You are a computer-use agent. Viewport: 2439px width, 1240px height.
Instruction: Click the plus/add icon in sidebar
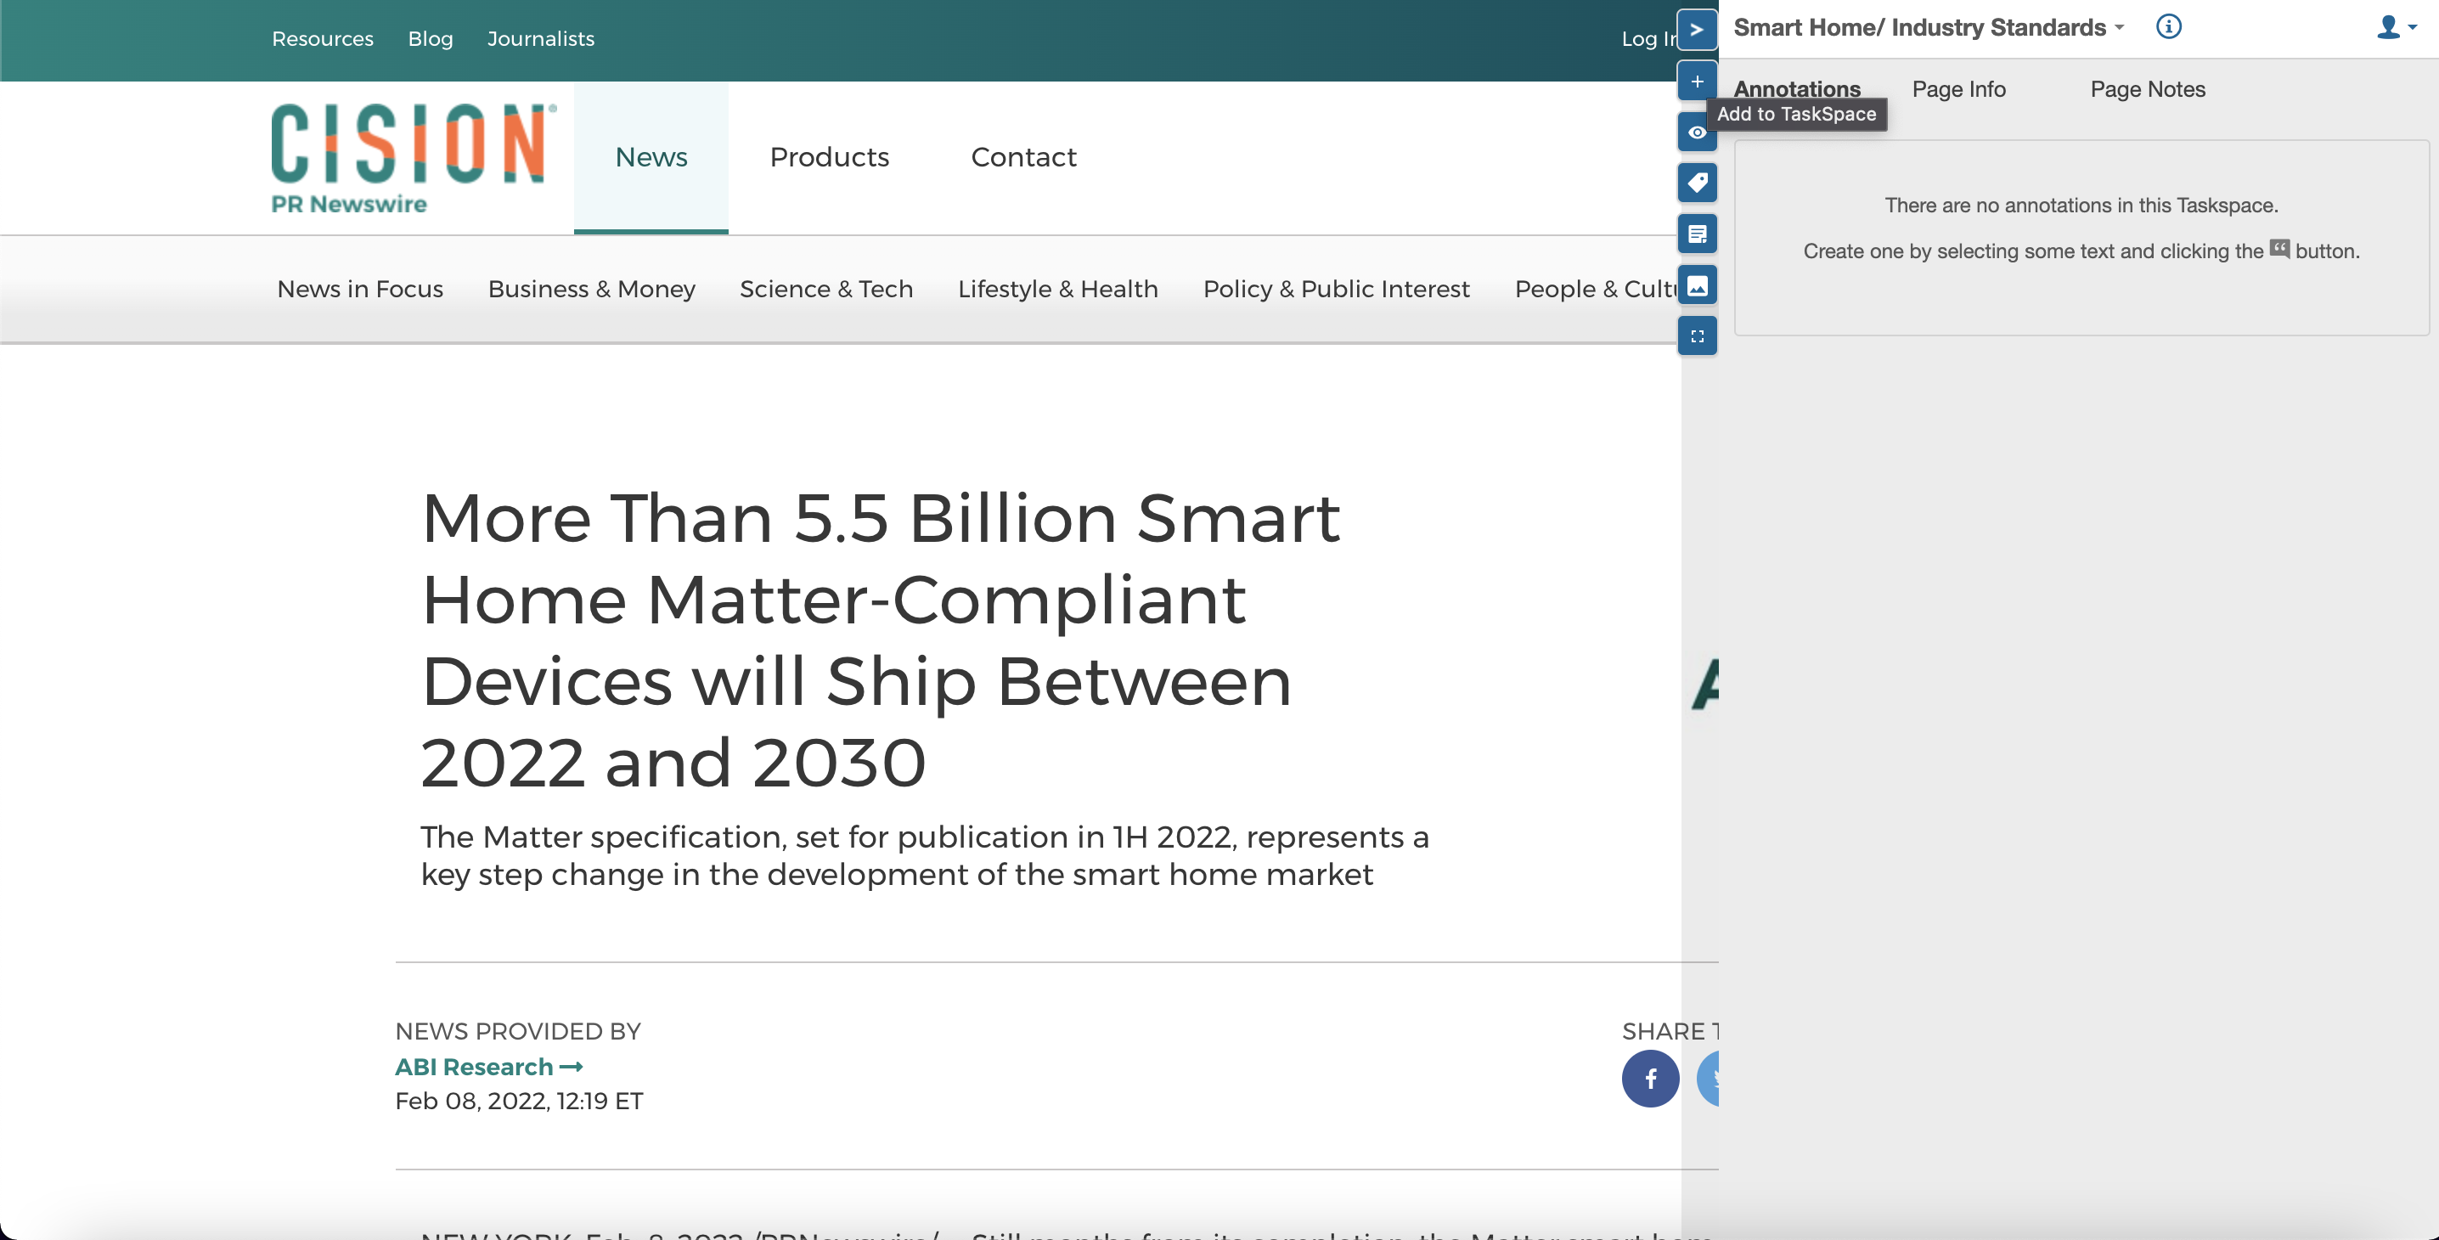tap(1696, 81)
